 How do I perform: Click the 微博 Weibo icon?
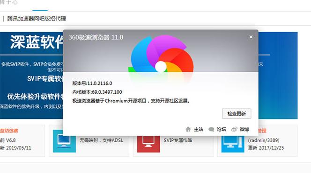point(234,129)
